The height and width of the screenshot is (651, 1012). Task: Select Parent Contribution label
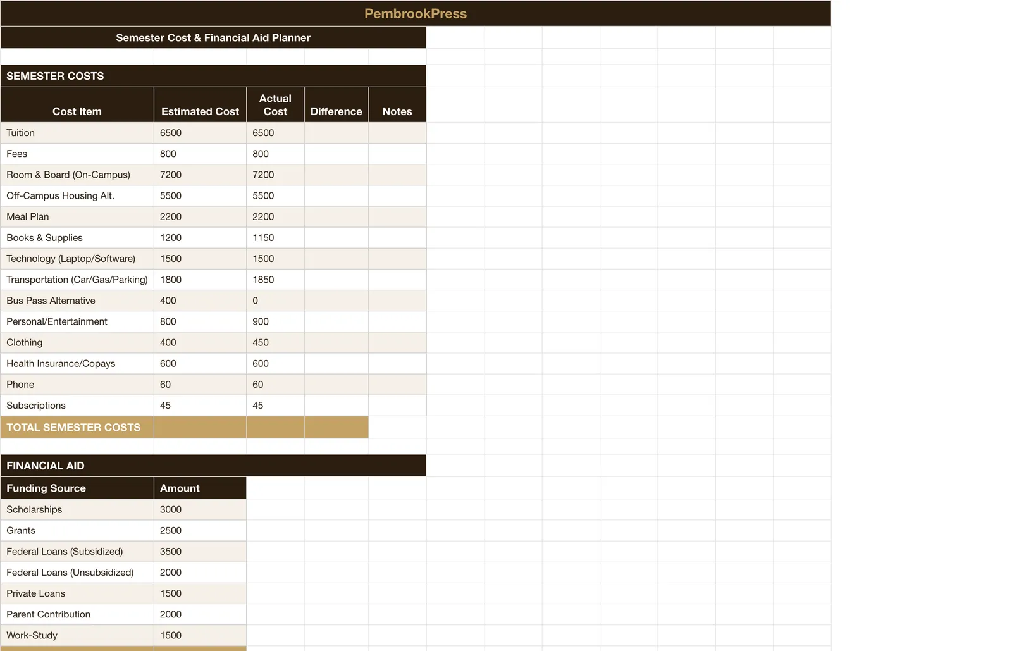(77, 614)
